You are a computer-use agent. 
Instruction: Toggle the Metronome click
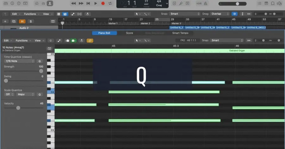pos(206,3)
